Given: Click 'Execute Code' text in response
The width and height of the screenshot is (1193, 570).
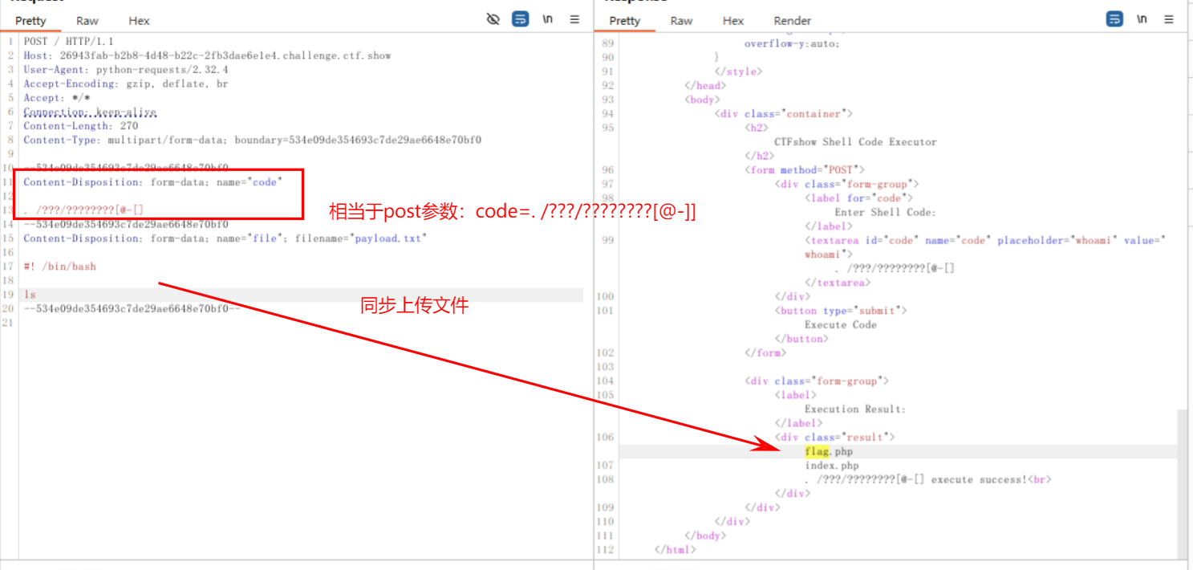Looking at the screenshot, I should tap(841, 324).
